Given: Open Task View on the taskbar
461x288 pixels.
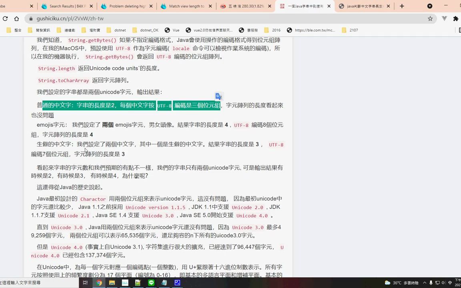Looking at the screenshot, I should click(x=85, y=283).
